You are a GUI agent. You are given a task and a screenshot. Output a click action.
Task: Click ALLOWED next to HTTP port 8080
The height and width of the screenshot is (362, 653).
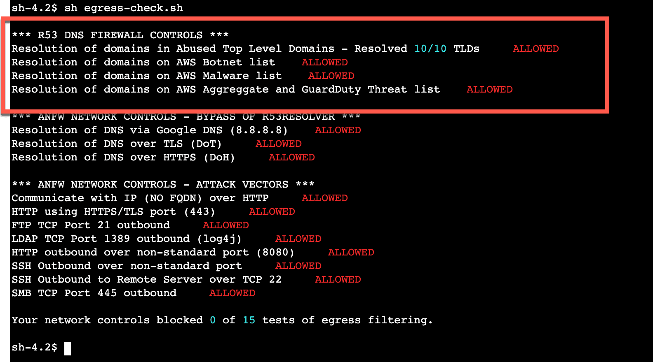click(x=351, y=252)
